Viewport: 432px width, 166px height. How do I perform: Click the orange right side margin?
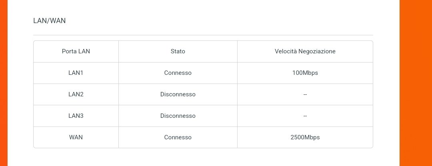[x=416, y=83]
